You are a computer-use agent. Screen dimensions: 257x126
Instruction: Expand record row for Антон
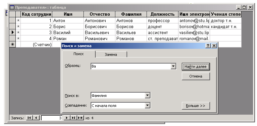point(18,20)
